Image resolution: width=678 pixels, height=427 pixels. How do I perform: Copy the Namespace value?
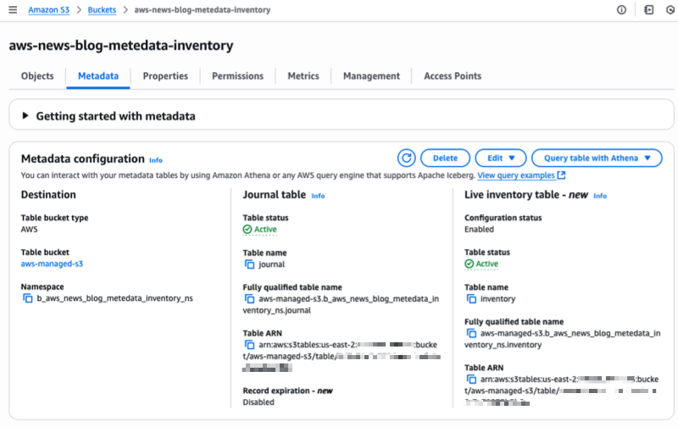pos(28,298)
